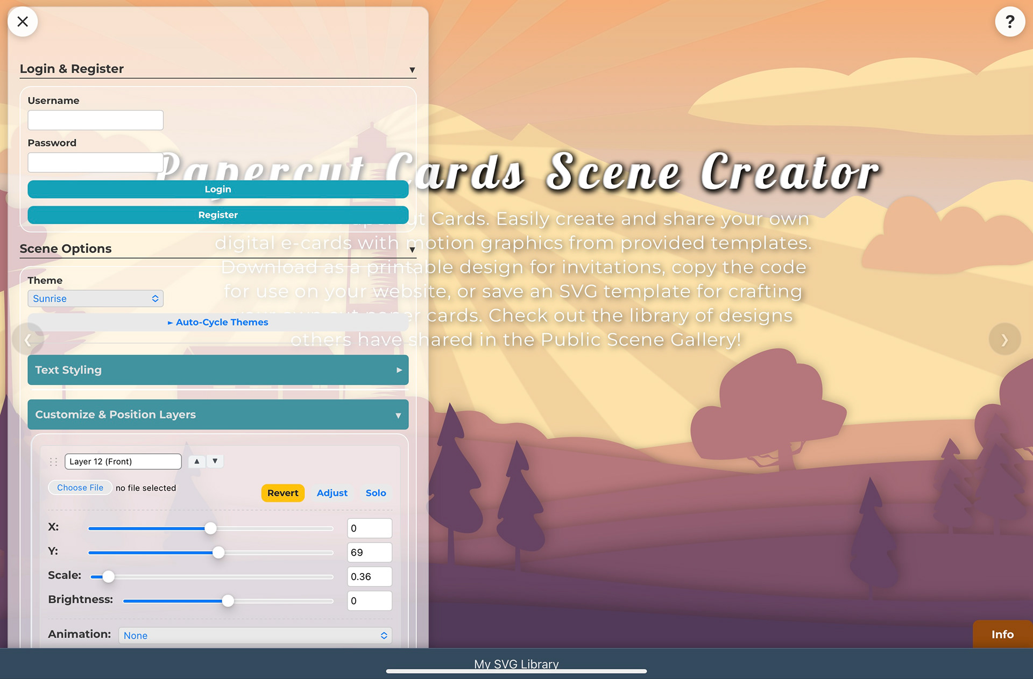
Task: Move Layer 12 up with arrow
Action: click(197, 461)
